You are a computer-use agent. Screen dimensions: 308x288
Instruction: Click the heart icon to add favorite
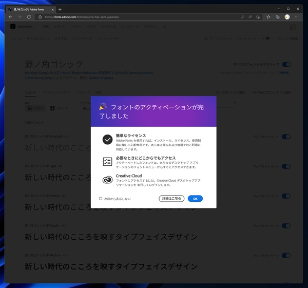click(x=218, y=92)
